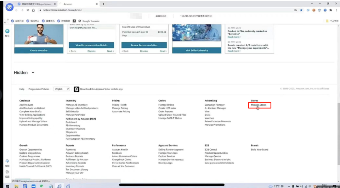The image size is (340, 188).
Task: Open the Build Your Brand link
Action: (259, 150)
